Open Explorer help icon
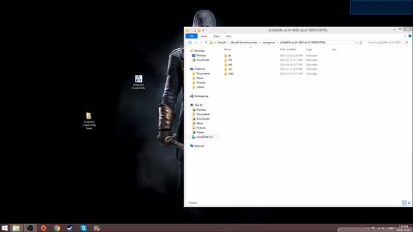 (x=410, y=36)
